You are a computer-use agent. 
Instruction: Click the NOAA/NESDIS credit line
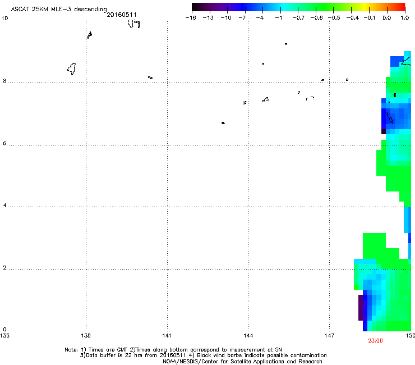[242, 362]
